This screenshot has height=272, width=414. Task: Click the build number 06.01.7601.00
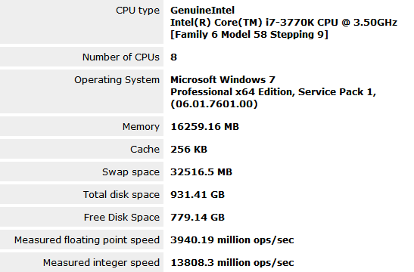tap(214, 104)
